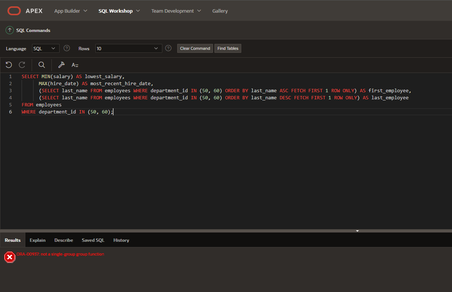Open the Find magnifier tool
This screenshot has height=292, width=452.
pos(42,65)
